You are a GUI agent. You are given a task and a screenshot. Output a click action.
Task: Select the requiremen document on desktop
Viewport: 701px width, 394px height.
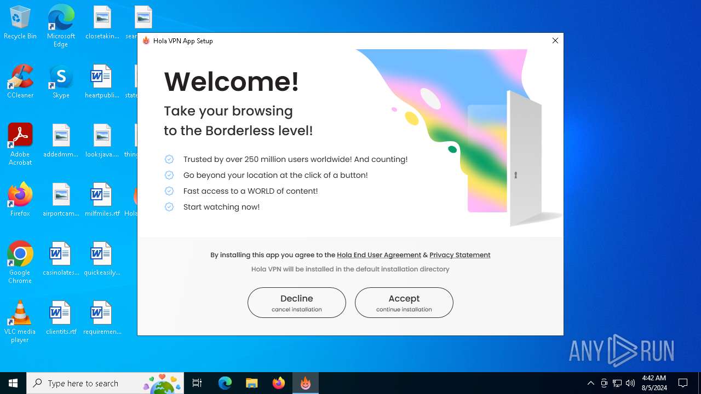(x=102, y=318)
